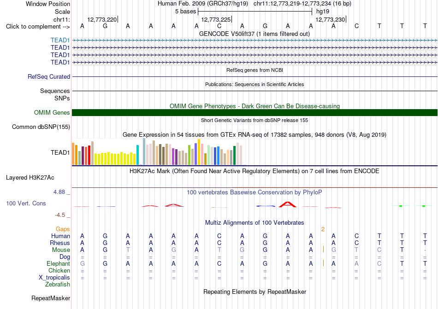The width and height of the screenshot is (438, 309).
Task: Click the Elephant species label
Action: 59,263
